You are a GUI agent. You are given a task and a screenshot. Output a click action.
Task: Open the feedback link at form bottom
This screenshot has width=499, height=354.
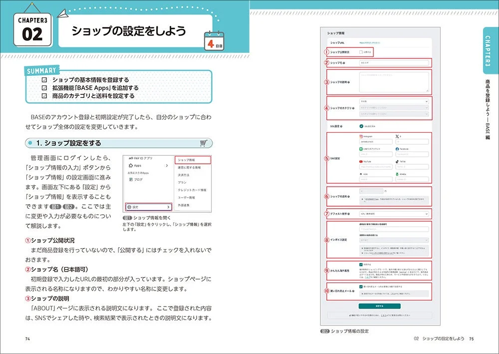point(384,315)
